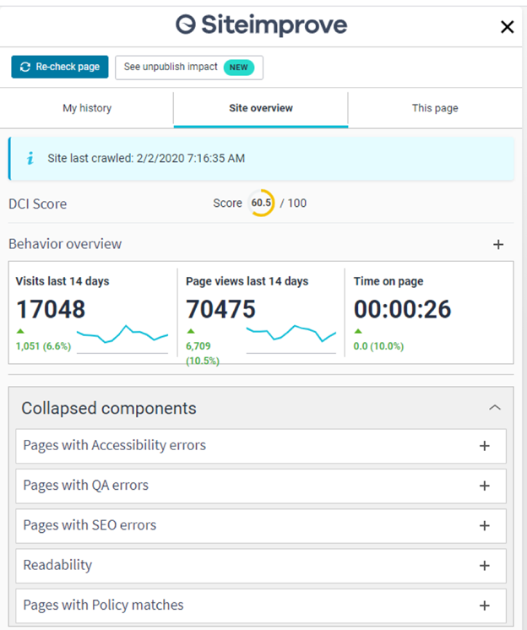Click the Visits last 14 days label

click(x=62, y=281)
